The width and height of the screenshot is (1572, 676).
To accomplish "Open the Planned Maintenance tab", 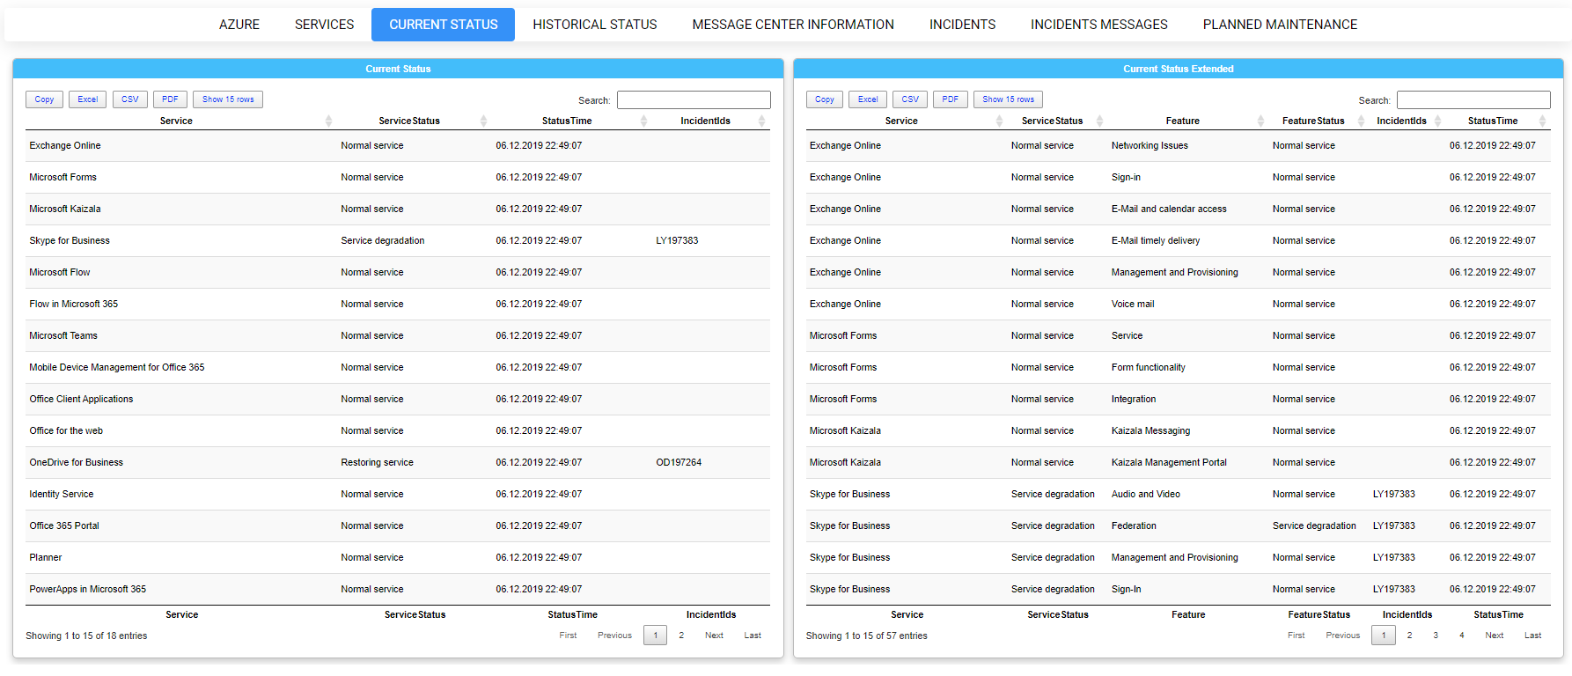I will 1280,25.
